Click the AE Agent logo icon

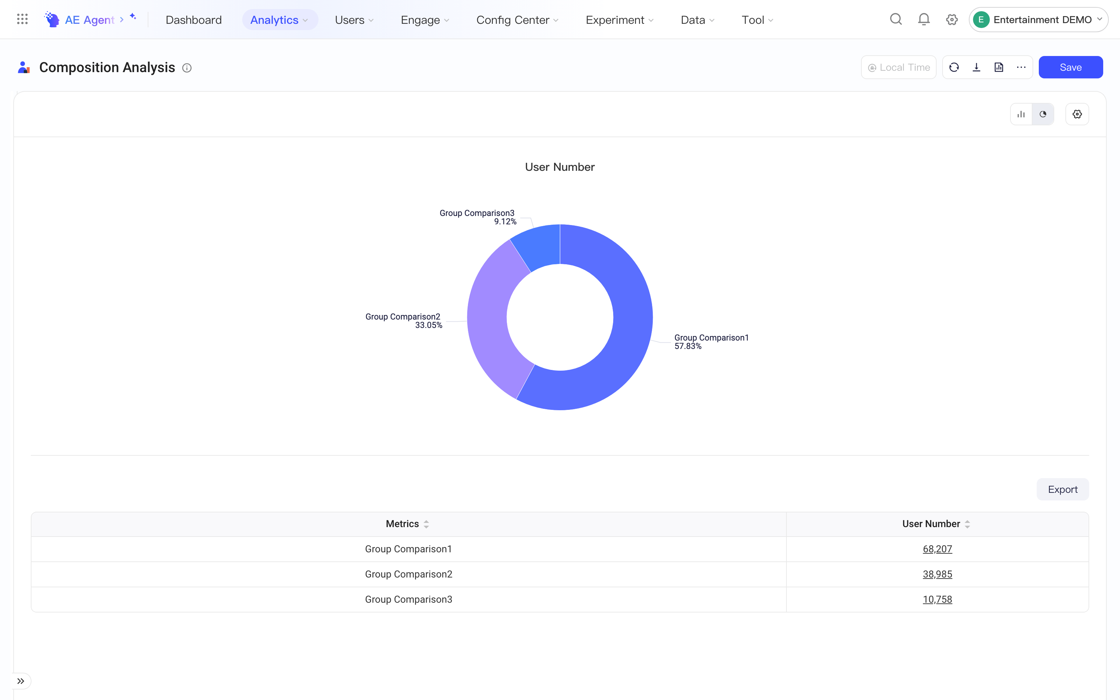pyautogui.click(x=52, y=20)
